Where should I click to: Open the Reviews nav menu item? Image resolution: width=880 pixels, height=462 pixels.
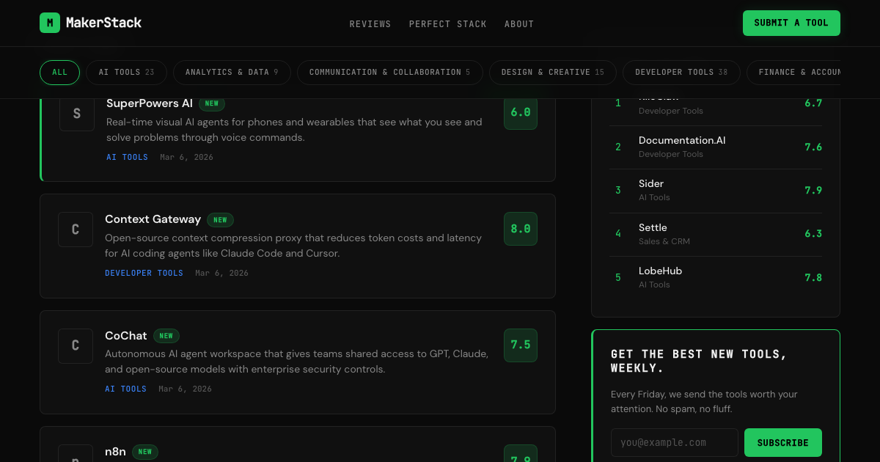370,24
